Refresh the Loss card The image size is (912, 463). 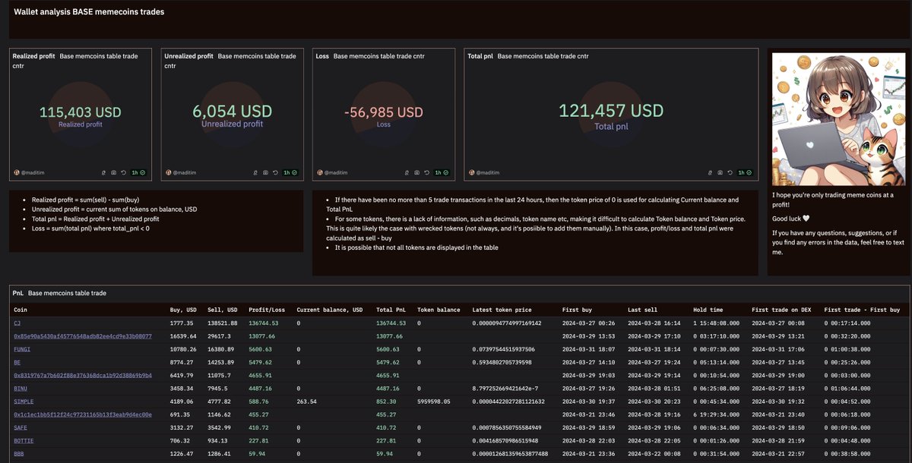(426, 172)
